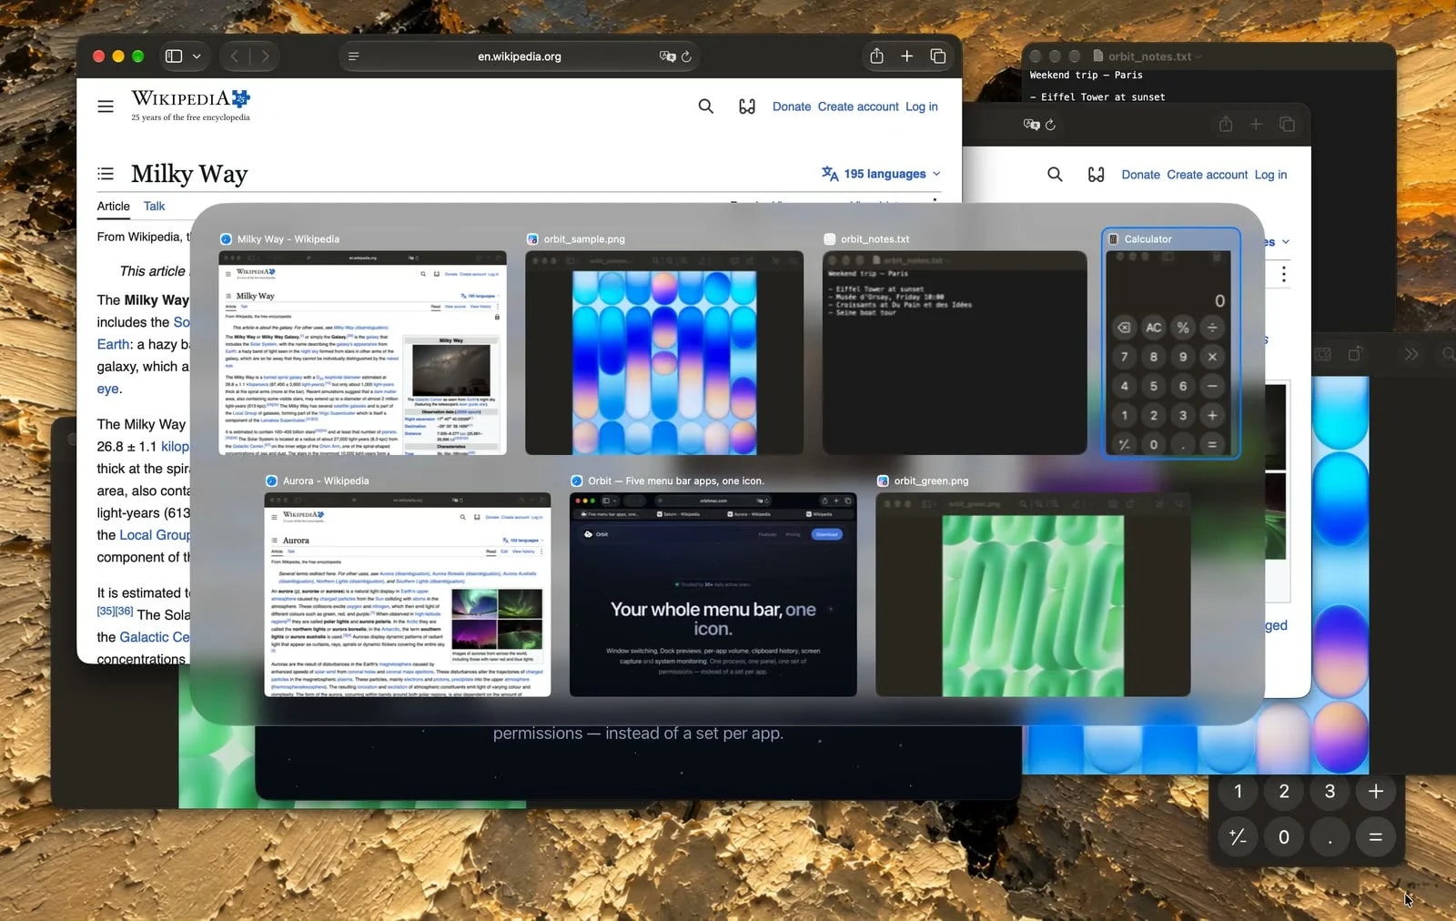Open the sidebar options chevron beside the sidebar icon

197,56
